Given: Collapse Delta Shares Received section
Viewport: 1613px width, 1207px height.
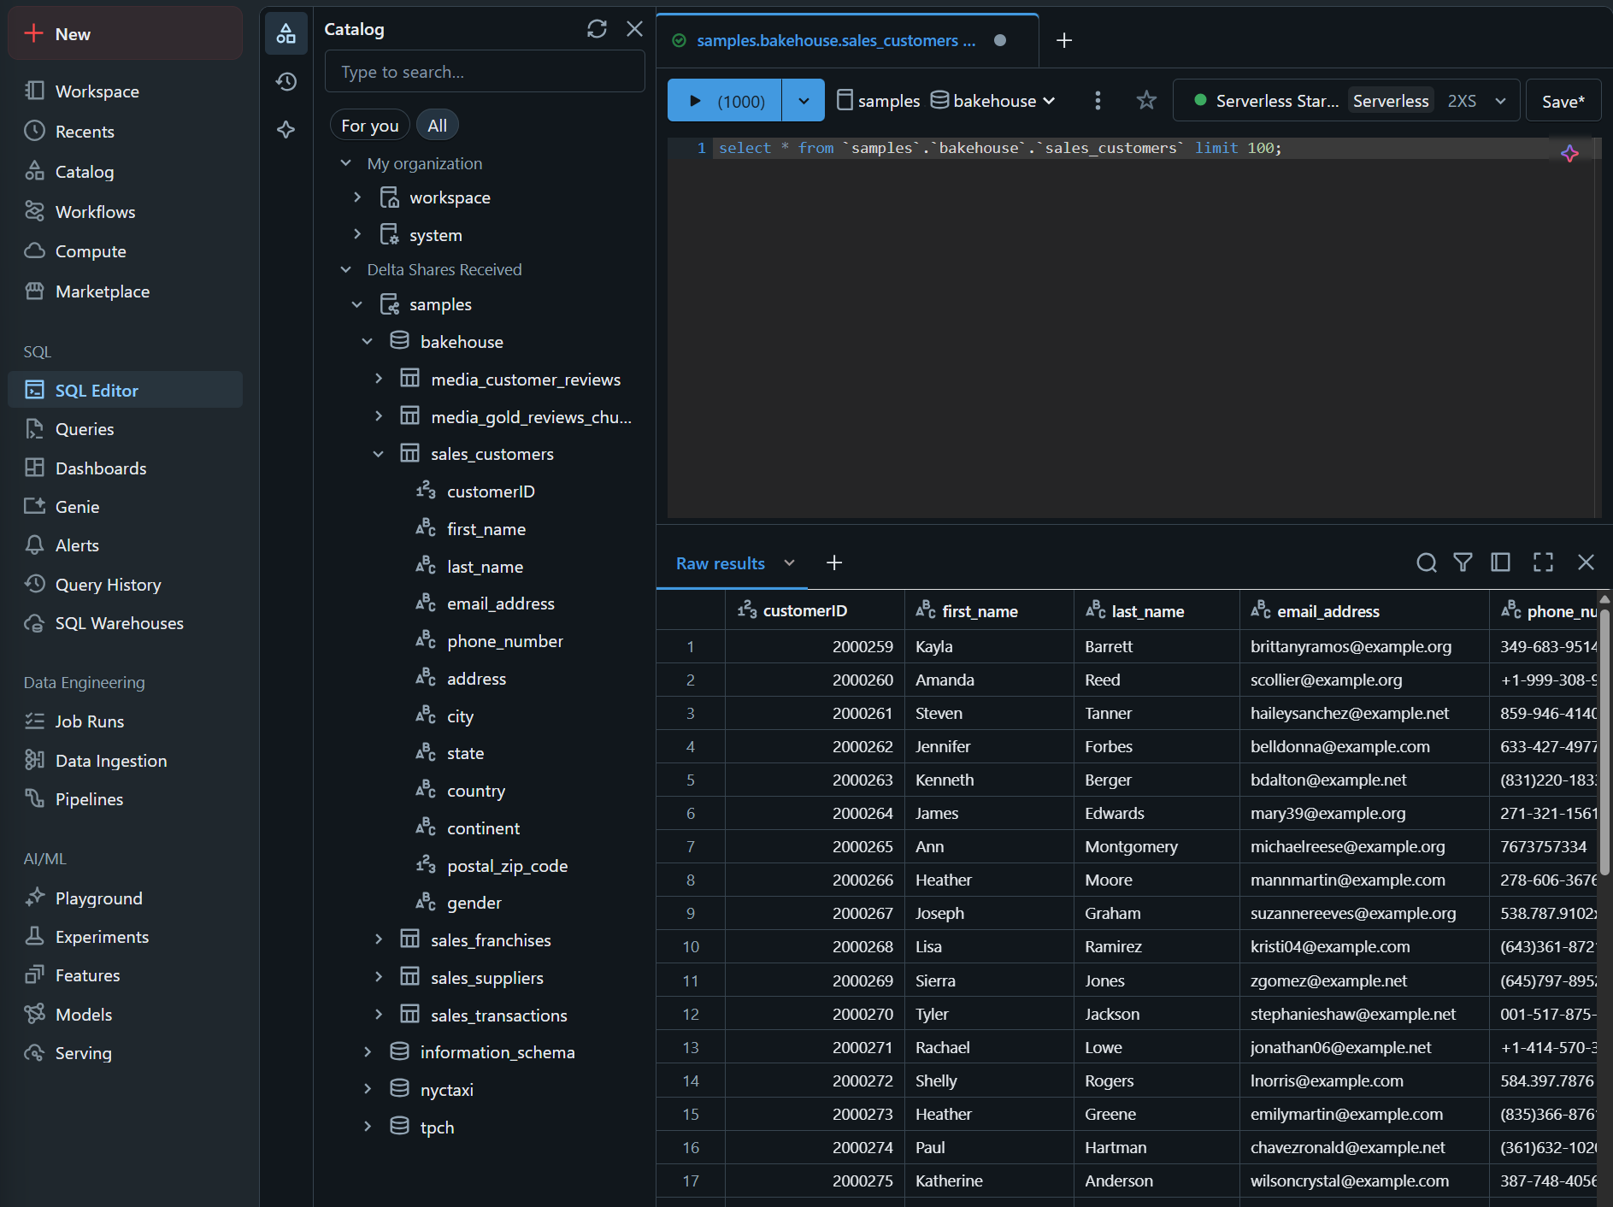Looking at the screenshot, I should tap(345, 269).
